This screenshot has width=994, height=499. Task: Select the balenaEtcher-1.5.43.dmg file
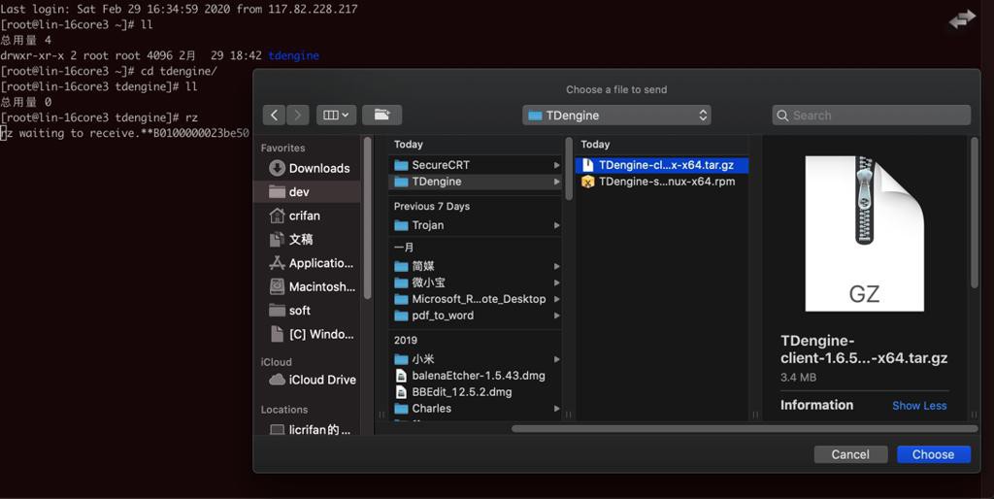[474, 376]
